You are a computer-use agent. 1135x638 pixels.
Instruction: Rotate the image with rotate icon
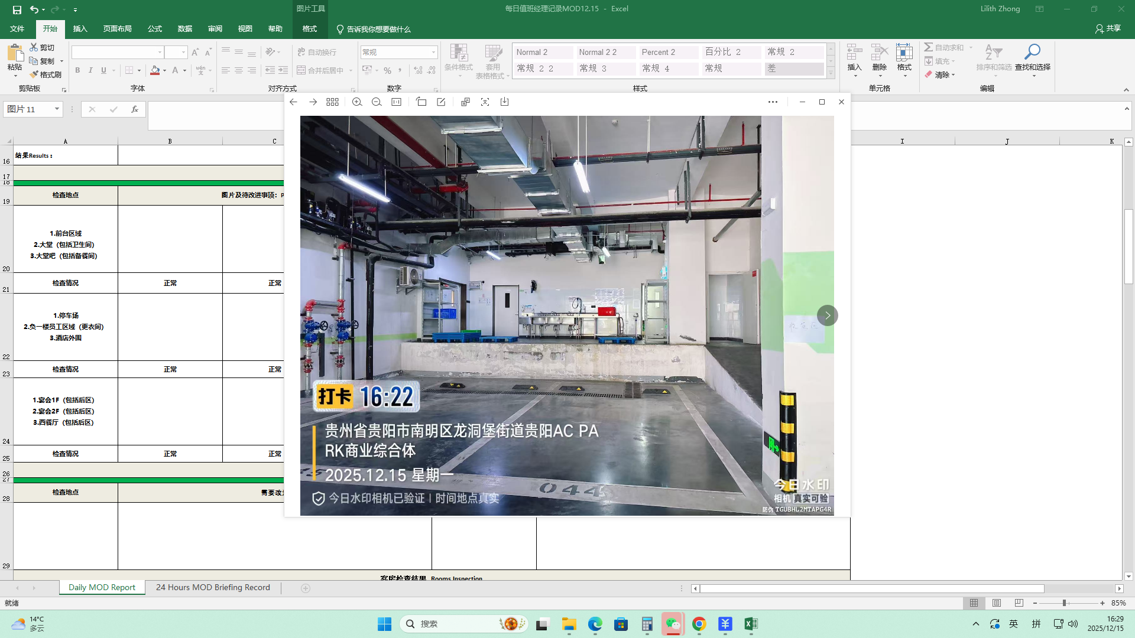pos(421,102)
